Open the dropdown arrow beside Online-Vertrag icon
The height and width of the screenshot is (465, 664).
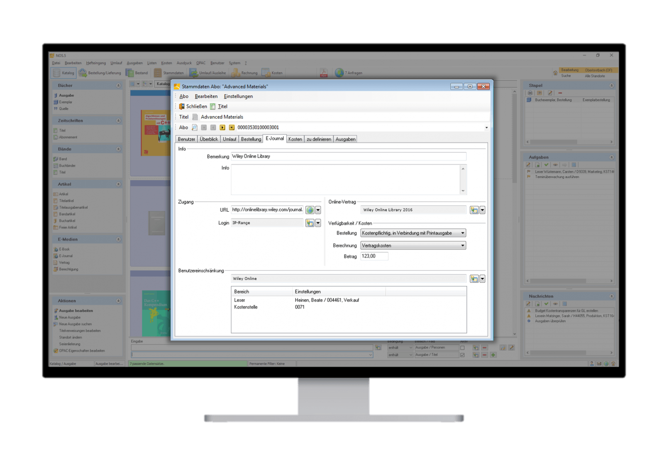click(482, 210)
